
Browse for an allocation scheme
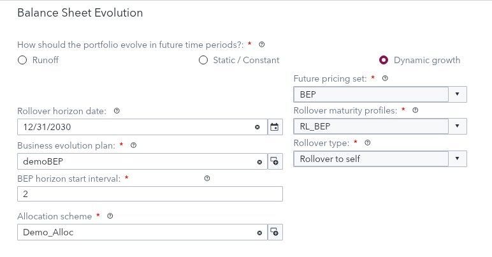(x=275, y=233)
